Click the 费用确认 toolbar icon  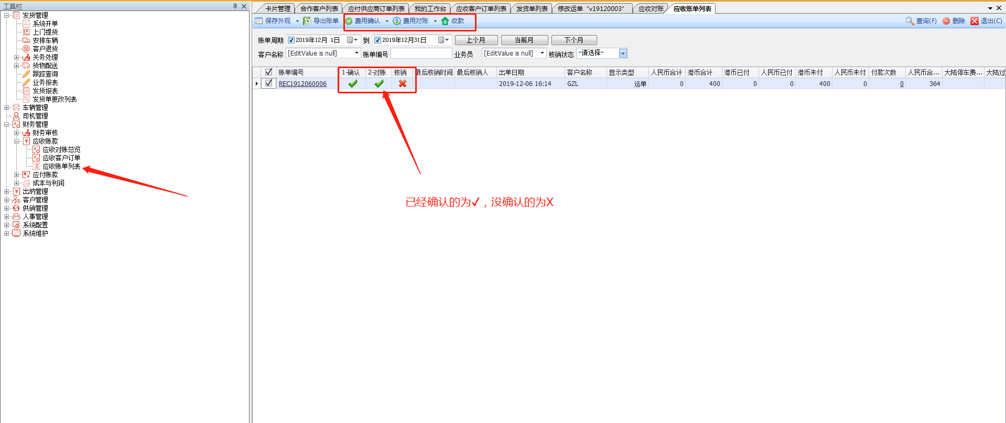349,21
